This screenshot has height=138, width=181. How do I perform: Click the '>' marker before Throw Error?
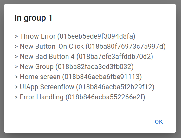point(16,36)
